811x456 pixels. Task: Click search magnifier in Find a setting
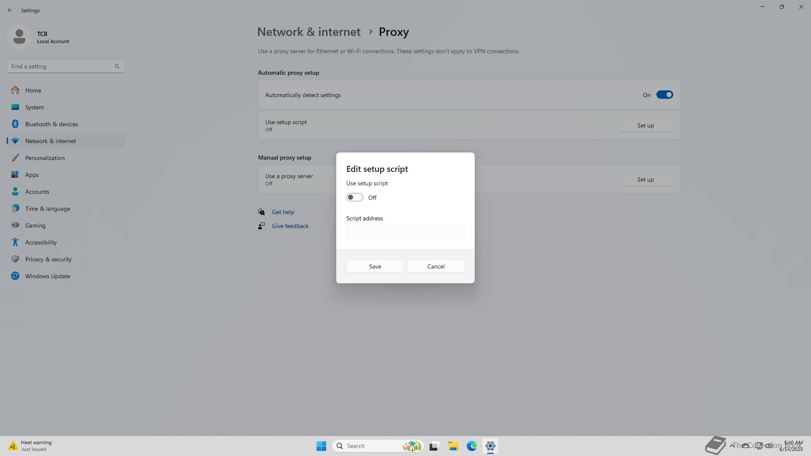pyautogui.click(x=117, y=66)
